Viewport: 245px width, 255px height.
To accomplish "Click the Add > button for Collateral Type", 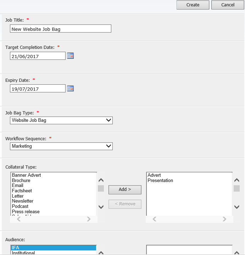I will [x=125, y=189].
